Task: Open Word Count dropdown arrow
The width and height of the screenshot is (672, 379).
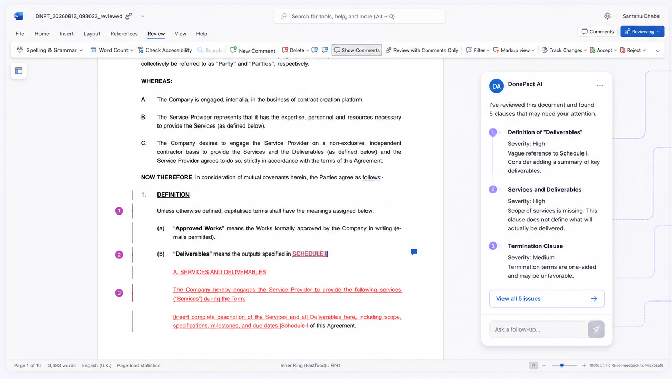Action: [132, 50]
